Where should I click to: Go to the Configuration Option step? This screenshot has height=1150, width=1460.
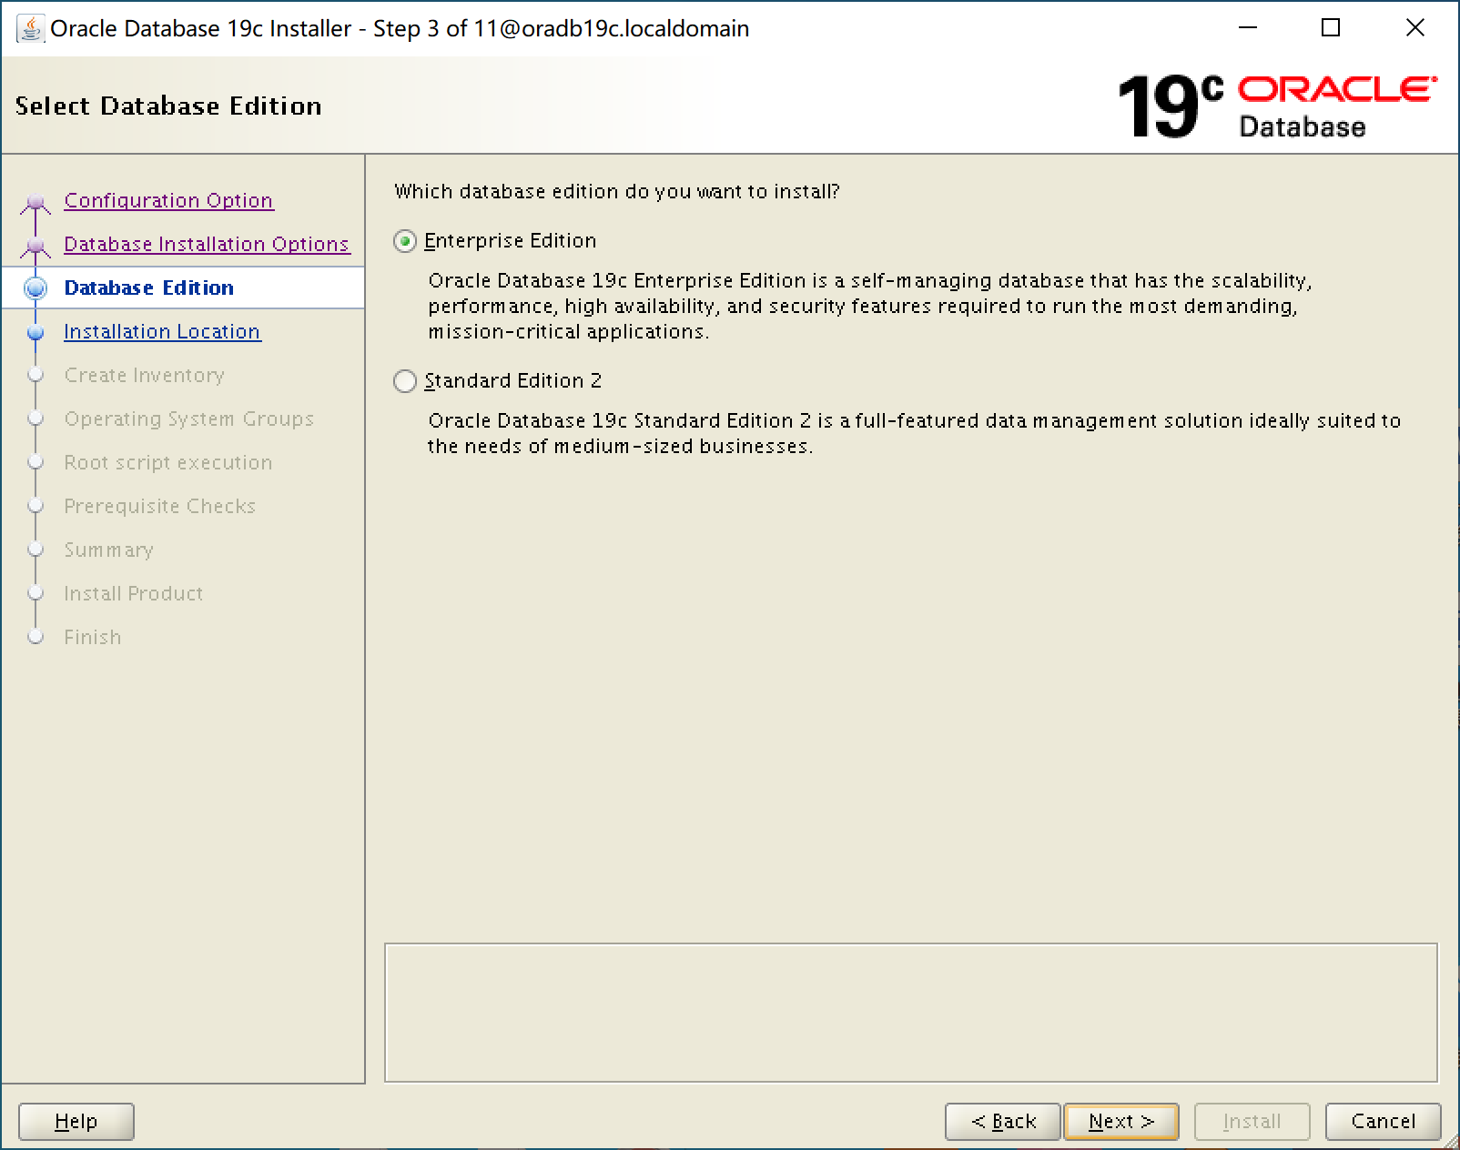(168, 200)
